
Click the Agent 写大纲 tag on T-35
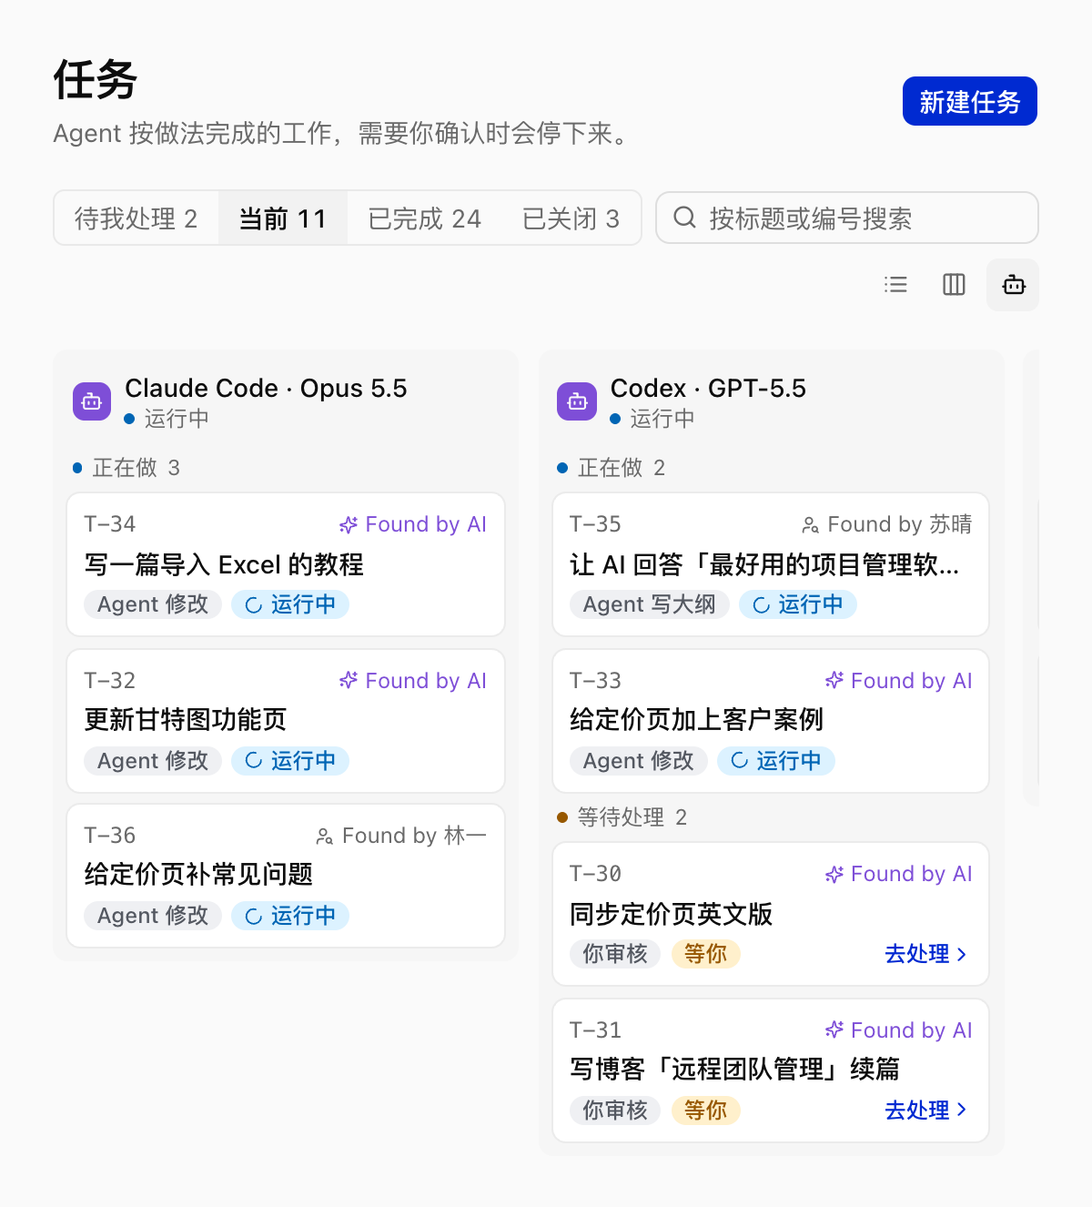(650, 604)
